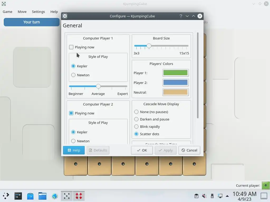The width and height of the screenshot is (270, 202).
Task: Open removable devices tray icon
Action: tap(212, 196)
